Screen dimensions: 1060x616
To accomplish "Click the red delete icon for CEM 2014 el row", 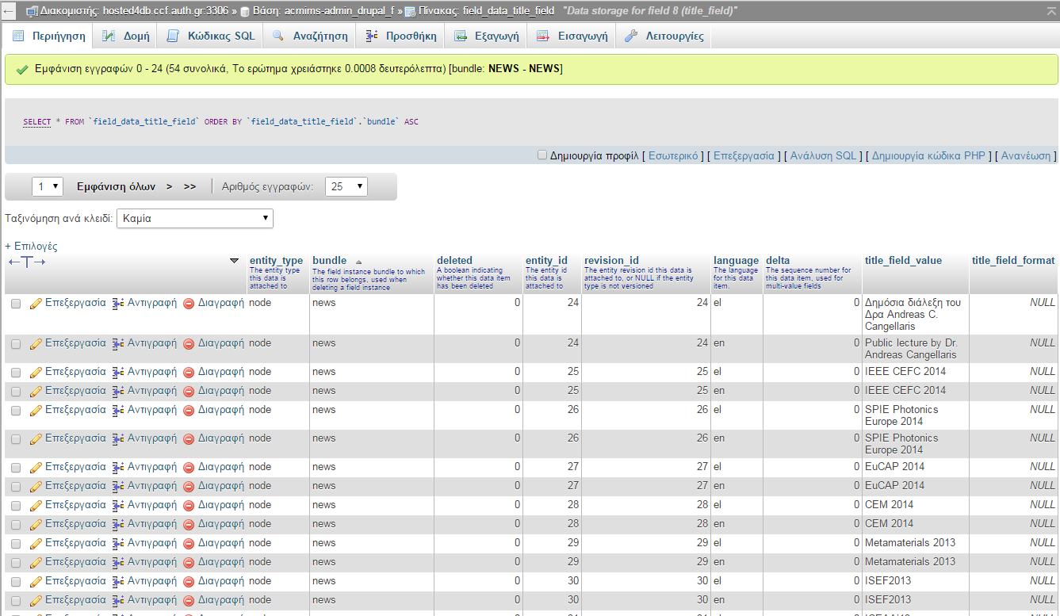I will tap(189, 506).
